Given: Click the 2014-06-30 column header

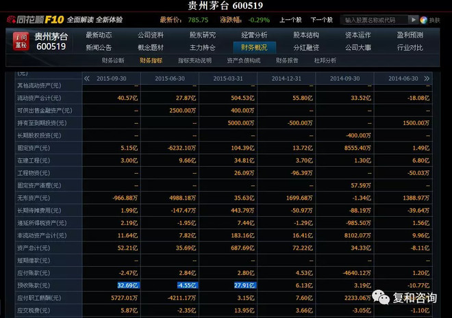Looking at the screenshot, I should [403, 79].
